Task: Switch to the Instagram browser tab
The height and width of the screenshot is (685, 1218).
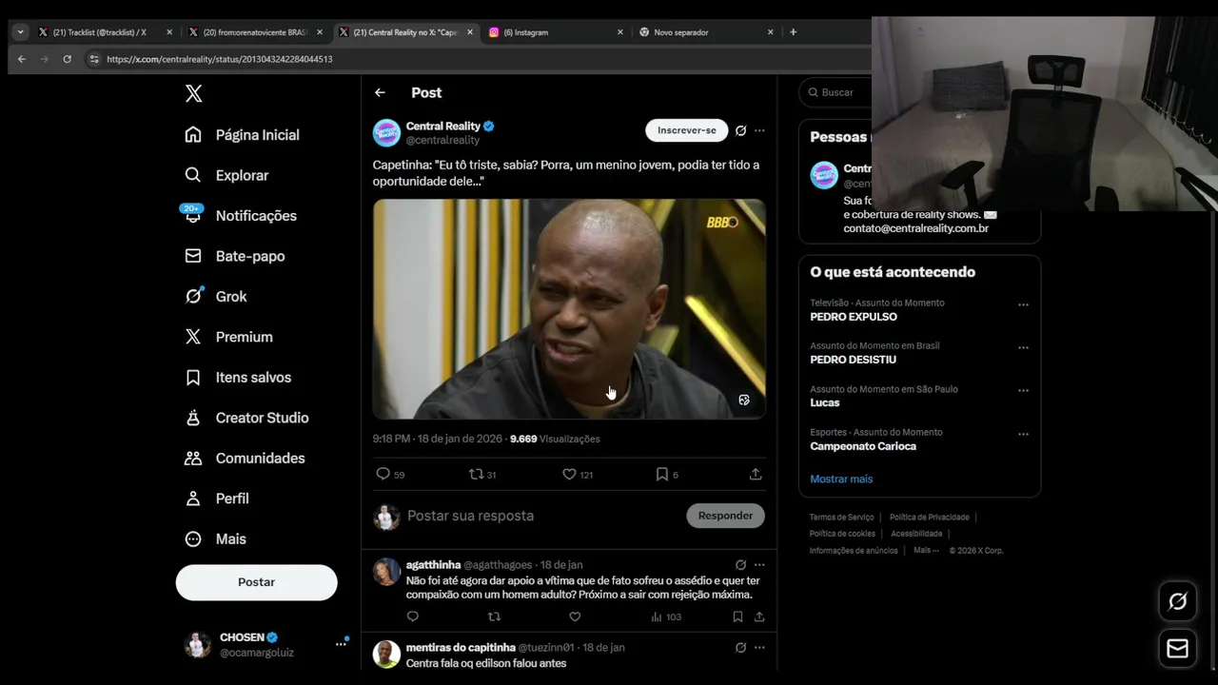Action: coord(556,32)
